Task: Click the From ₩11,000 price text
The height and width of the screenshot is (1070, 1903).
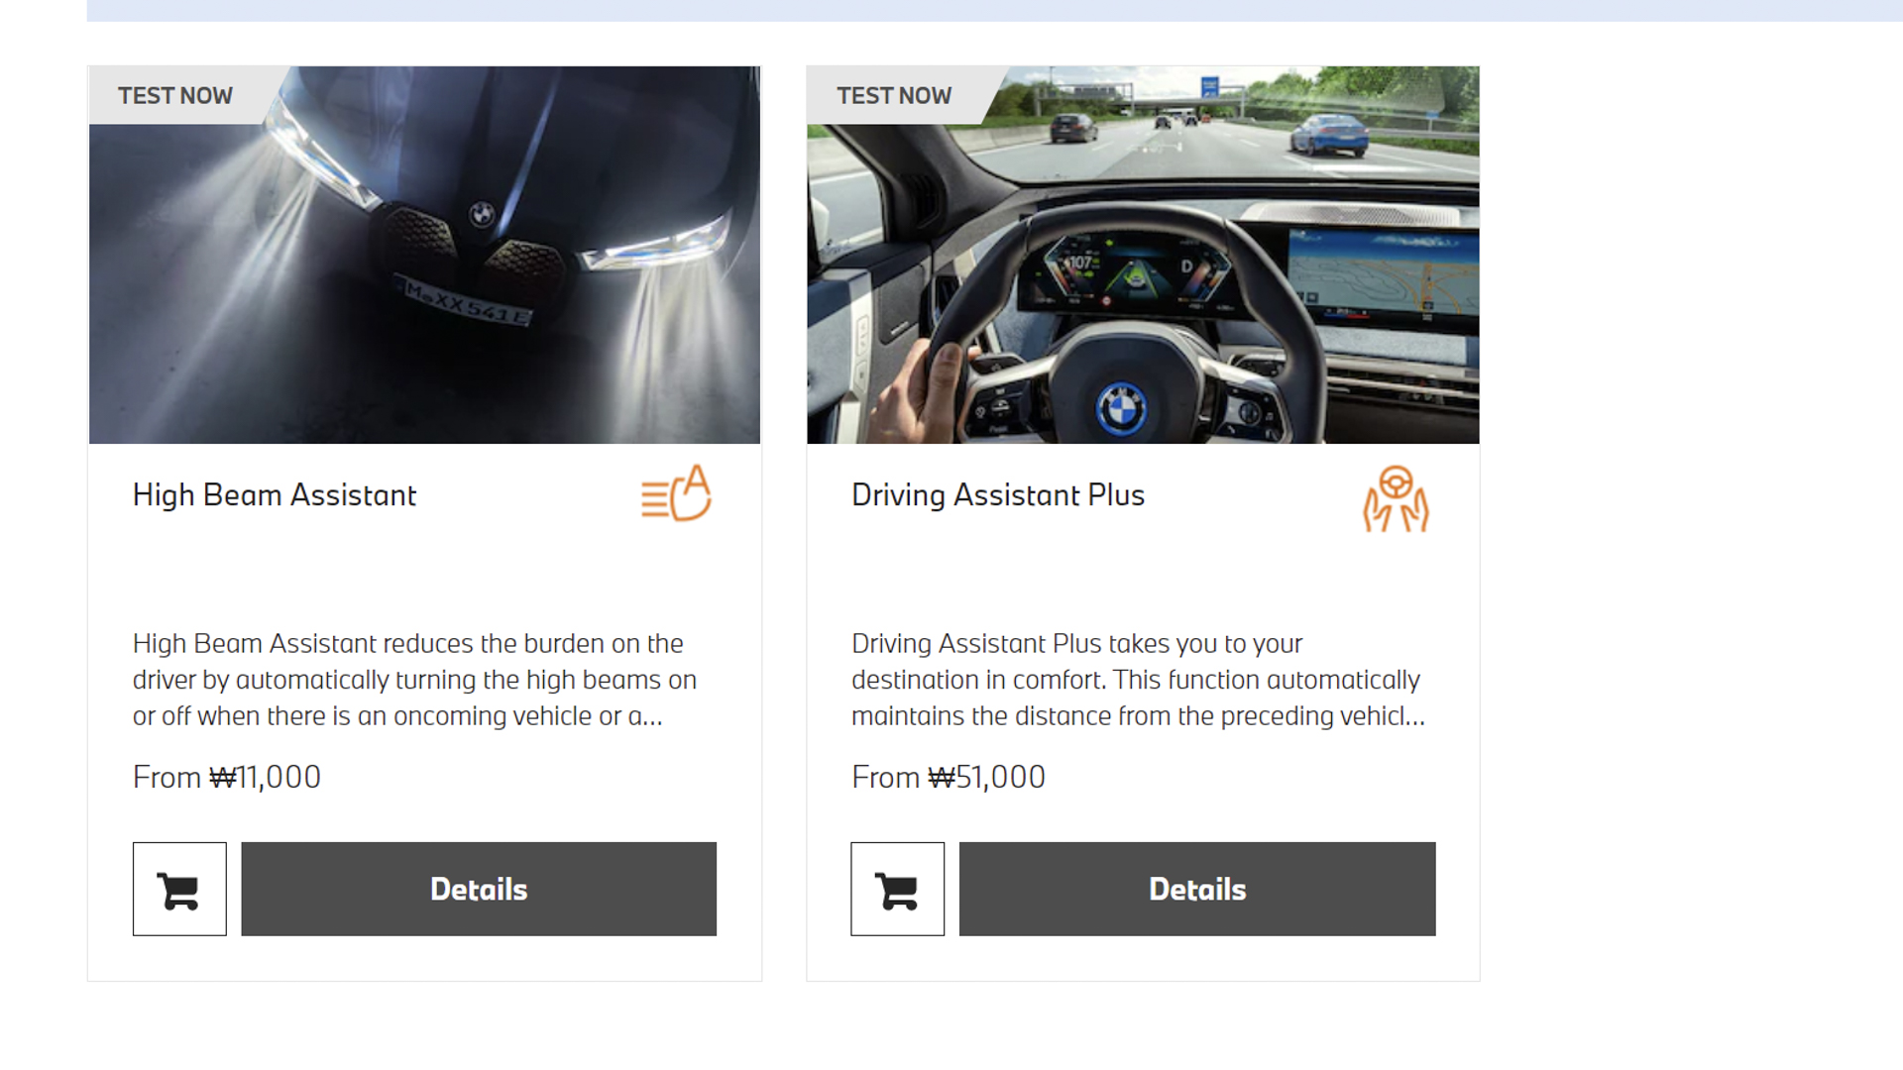Action: [x=227, y=778]
